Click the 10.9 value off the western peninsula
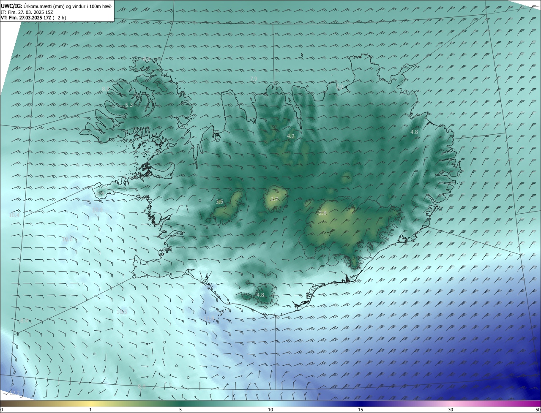Image resolution: width=541 pixels, height=413 pixels. point(97,209)
